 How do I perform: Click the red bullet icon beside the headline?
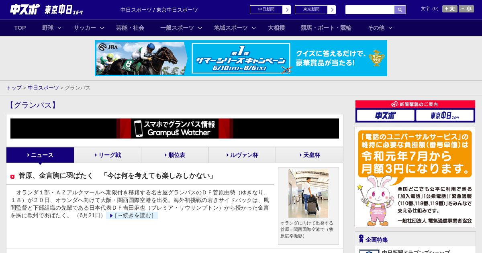coord(12,177)
